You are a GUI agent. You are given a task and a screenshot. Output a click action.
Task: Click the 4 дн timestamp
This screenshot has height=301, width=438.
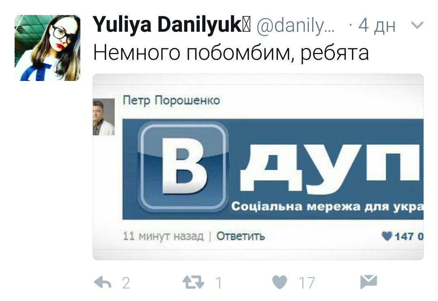click(377, 26)
